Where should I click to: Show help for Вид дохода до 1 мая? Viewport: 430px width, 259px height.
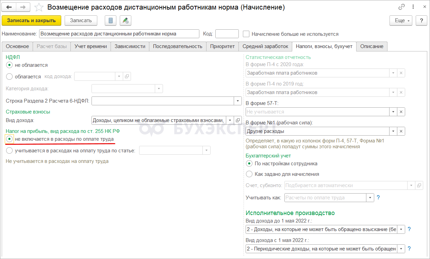tap(409, 229)
